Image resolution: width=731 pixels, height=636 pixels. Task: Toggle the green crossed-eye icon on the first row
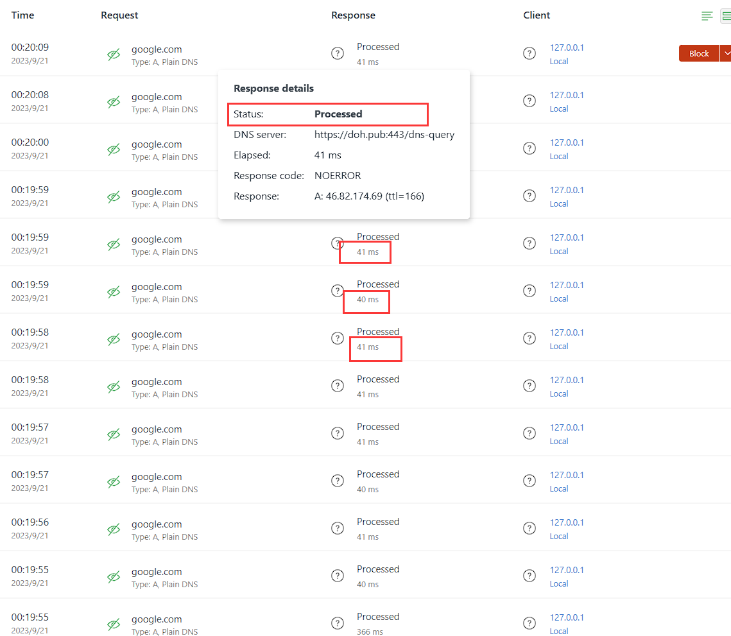point(114,55)
